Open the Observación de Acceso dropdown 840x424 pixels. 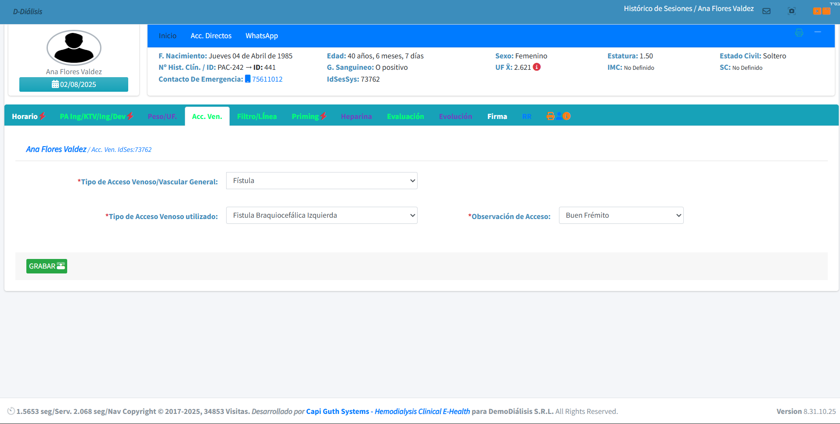point(621,216)
